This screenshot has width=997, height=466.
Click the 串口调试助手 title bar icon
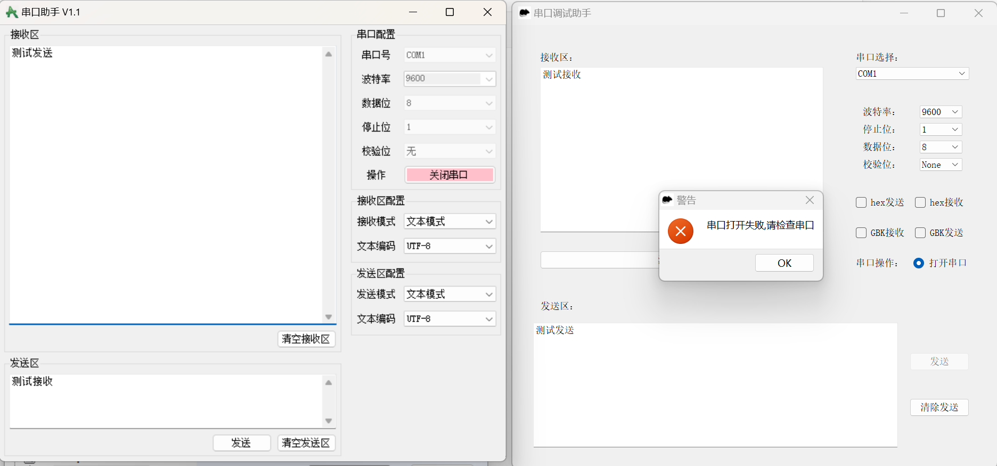[x=525, y=13]
